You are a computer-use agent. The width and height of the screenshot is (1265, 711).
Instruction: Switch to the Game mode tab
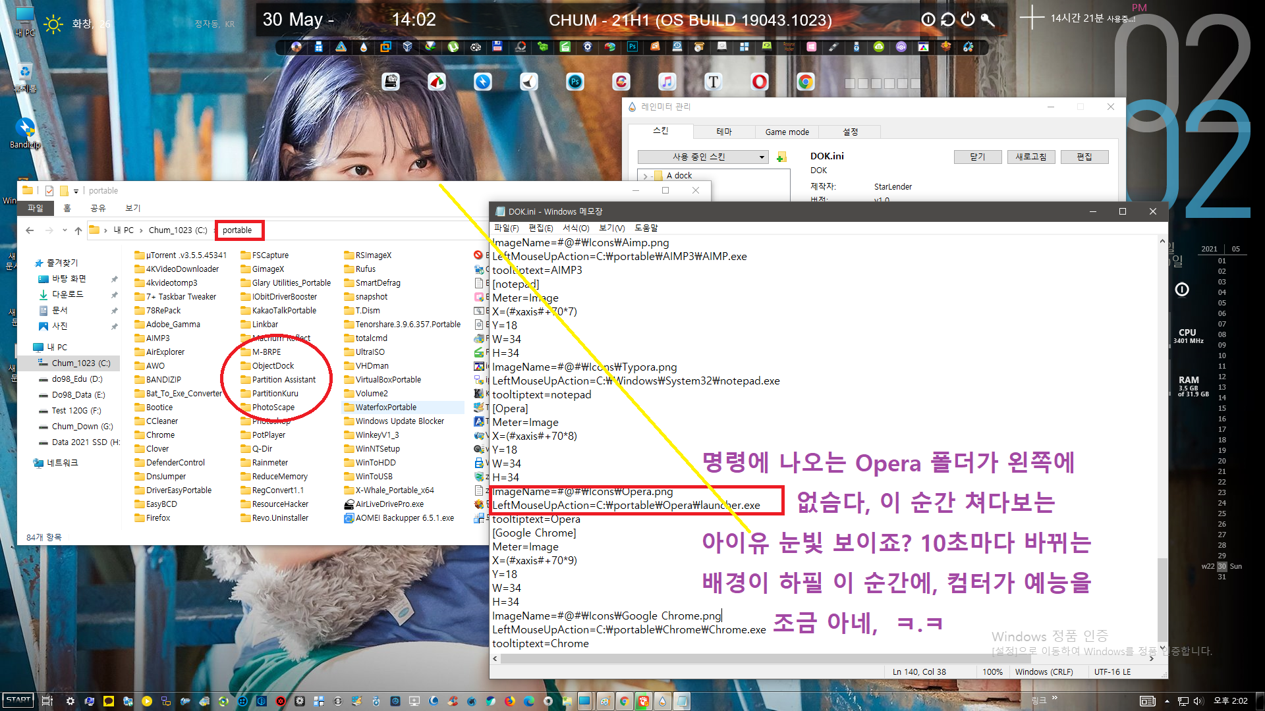787,132
